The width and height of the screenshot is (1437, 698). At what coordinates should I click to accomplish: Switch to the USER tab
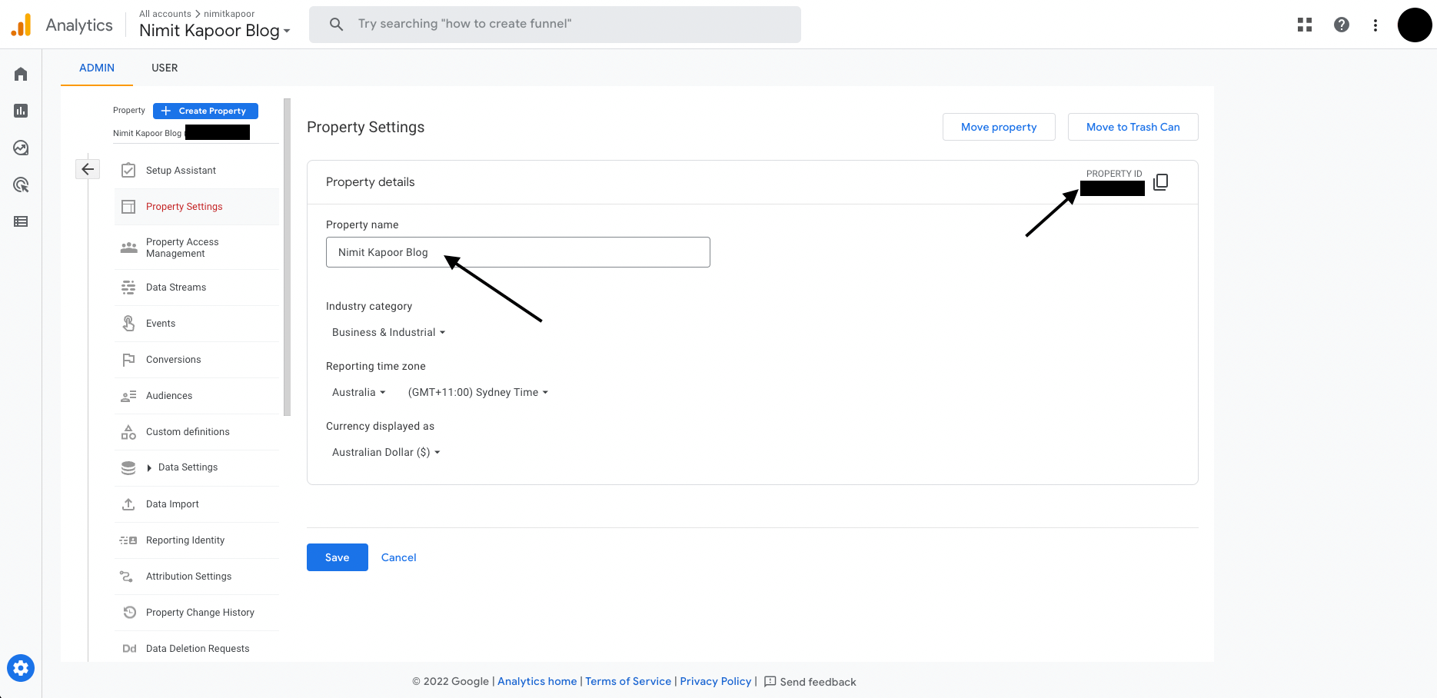pyautogui.click(x=165, y=68)
